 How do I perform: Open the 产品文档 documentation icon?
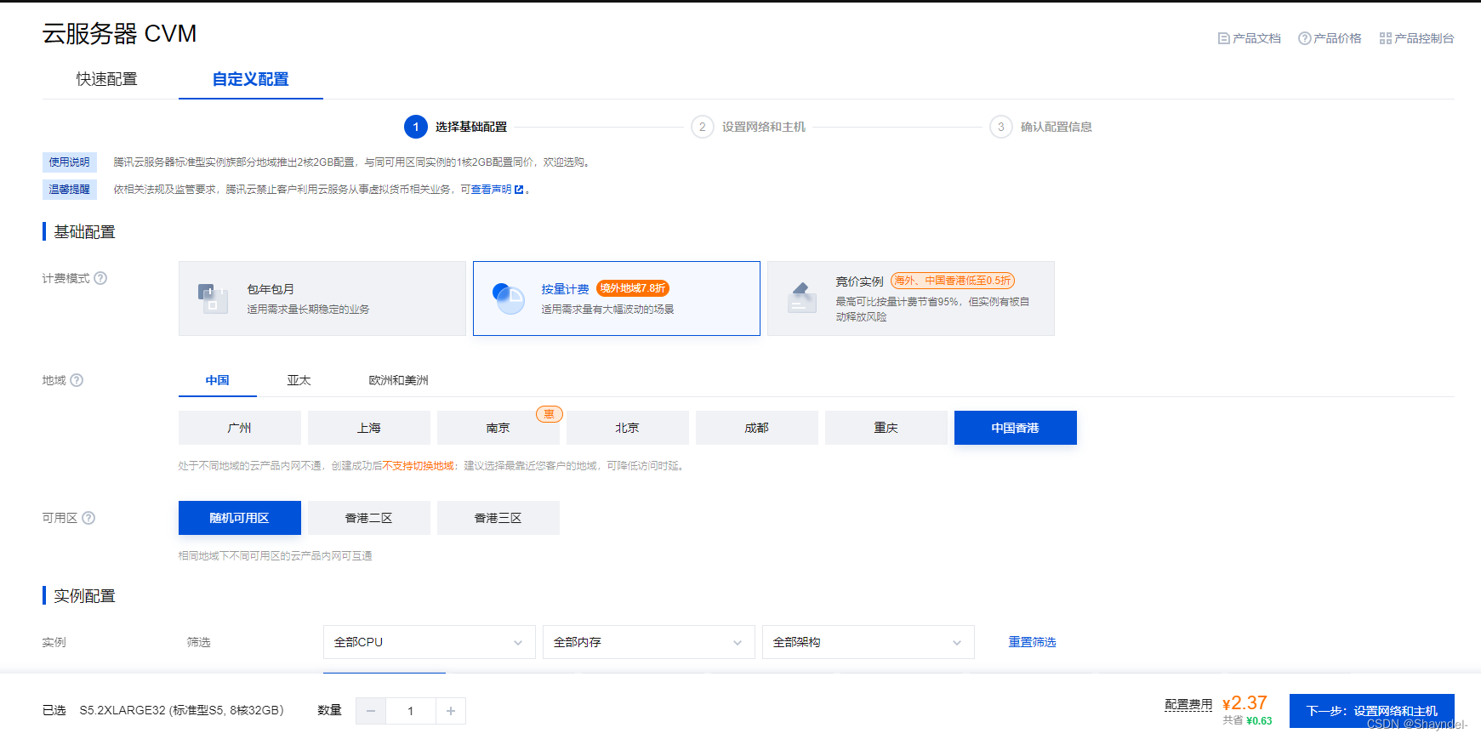(1223, 38)
